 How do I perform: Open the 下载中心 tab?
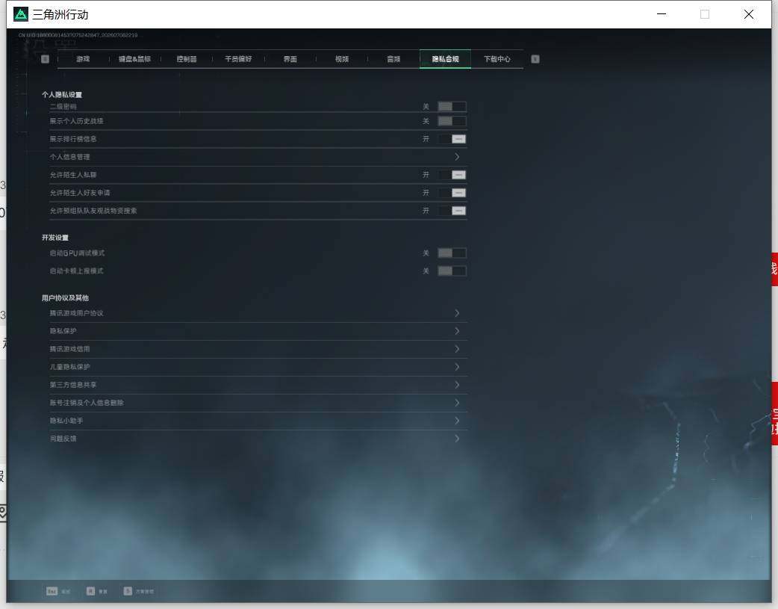pyautogui.click(x=497, y=58)
